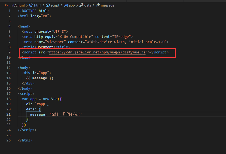Click the app variable breadcrumb icon
Image resolution: width=226 pixels, height=154 pixels.
[x=66, y=5]
